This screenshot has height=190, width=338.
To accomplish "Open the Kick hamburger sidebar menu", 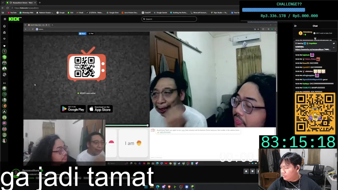I will [x=5, y=19].
